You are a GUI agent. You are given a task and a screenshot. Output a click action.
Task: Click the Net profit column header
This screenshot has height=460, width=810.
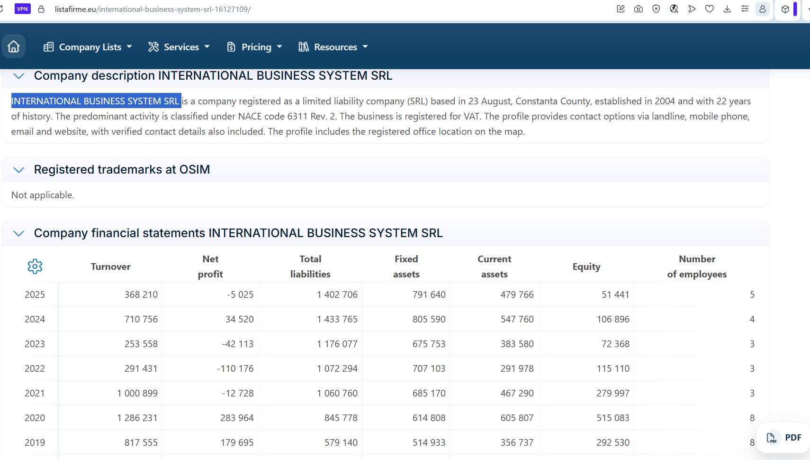tap(210, 267)
